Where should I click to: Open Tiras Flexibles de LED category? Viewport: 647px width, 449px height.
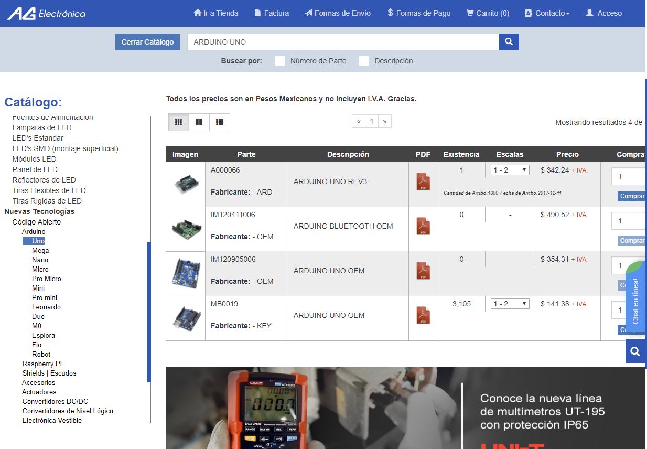click(49, 190)
